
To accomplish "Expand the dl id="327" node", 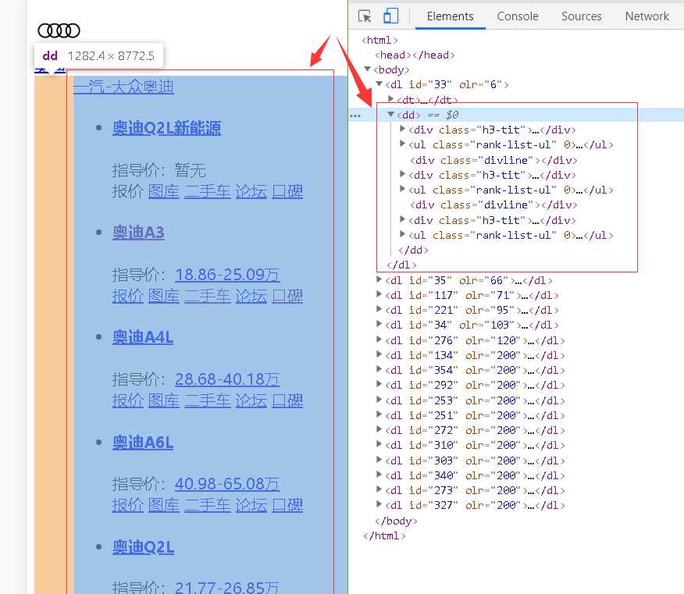I will (x=379, y=504).
